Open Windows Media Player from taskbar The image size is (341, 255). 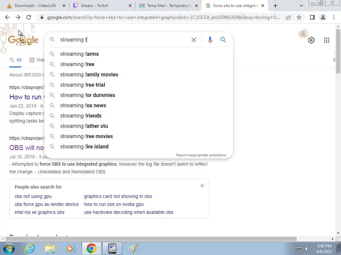pyautogui.click(x=70, y=248)
